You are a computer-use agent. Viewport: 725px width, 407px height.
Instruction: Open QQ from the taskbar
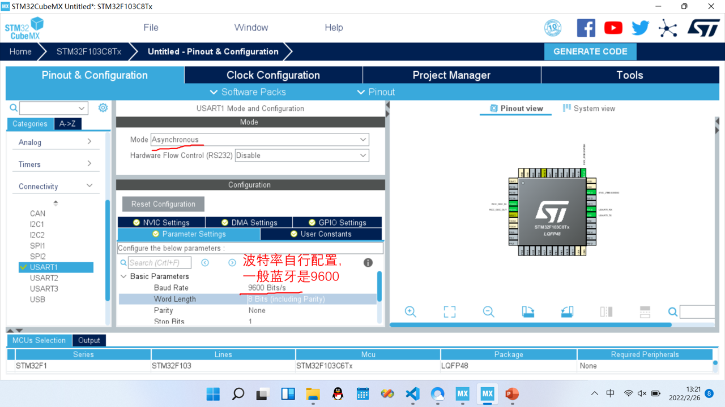[338, 393]
